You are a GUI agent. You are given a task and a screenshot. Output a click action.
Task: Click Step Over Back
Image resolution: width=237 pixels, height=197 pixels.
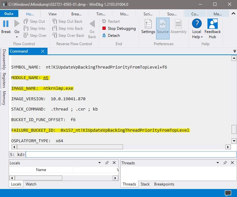tap(68, 36)
